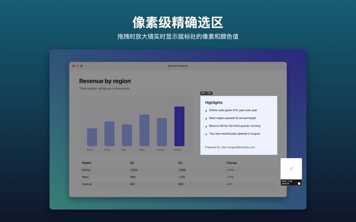Click the West cell in the table's Region column

(x=85, y=177)
